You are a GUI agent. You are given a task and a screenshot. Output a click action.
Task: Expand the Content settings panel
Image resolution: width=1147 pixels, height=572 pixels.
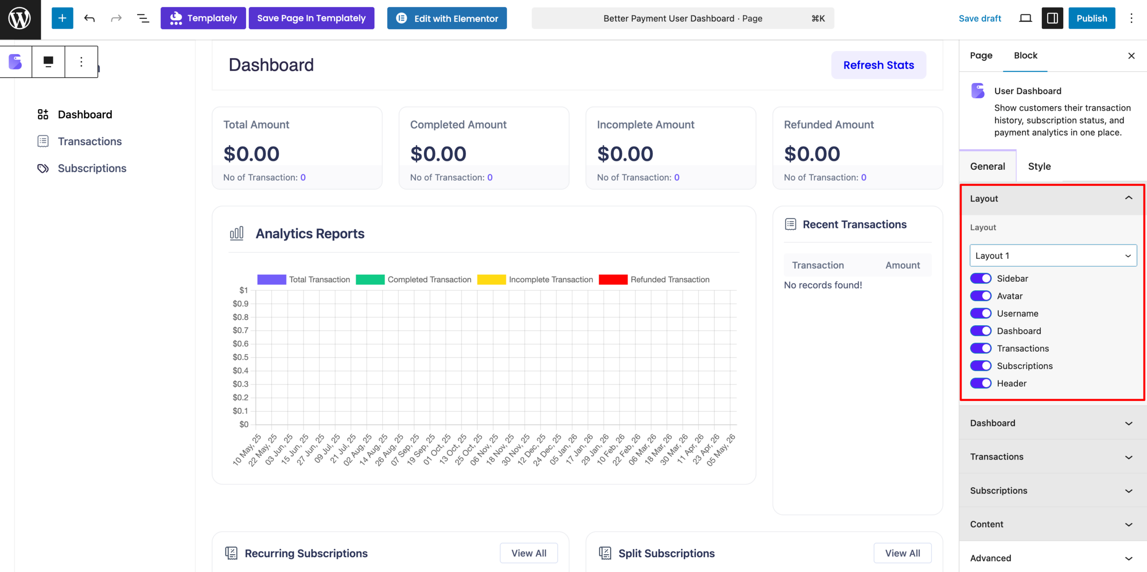(x=1052, y=524)
